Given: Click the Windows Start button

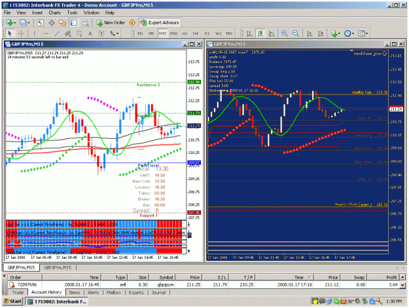Looking at the screenshot, I should tap(12, 301).
